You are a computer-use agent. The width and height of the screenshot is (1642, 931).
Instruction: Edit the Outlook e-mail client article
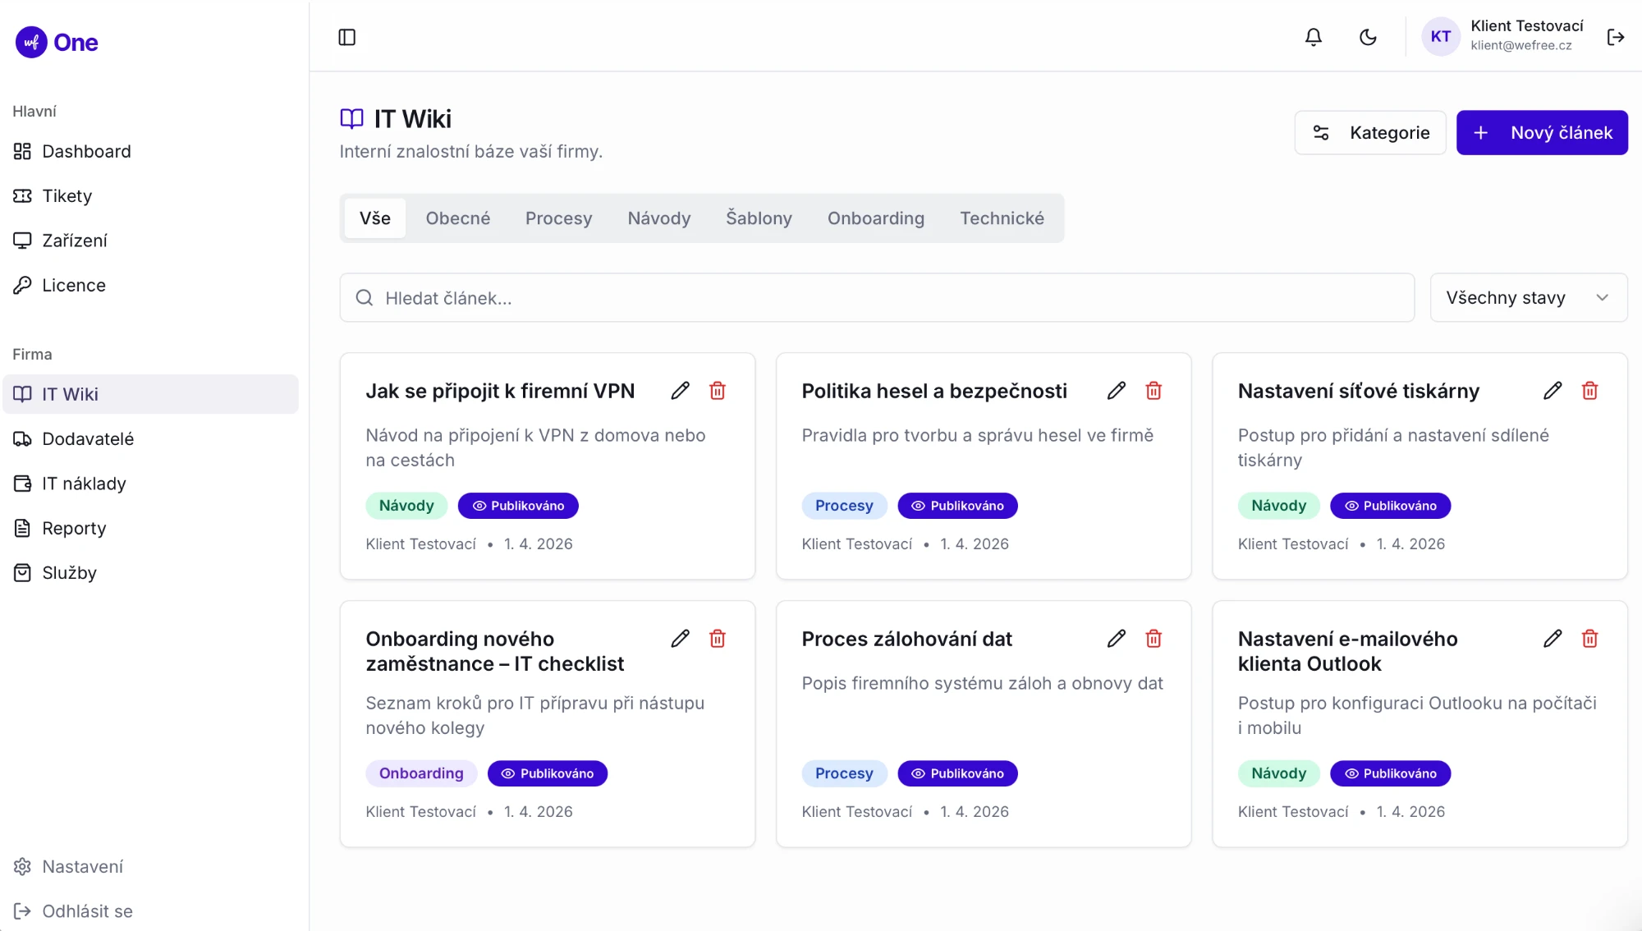tap(1553, 639)
